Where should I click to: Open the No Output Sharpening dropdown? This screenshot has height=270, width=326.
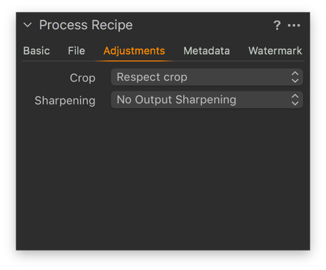click(207, 100)
